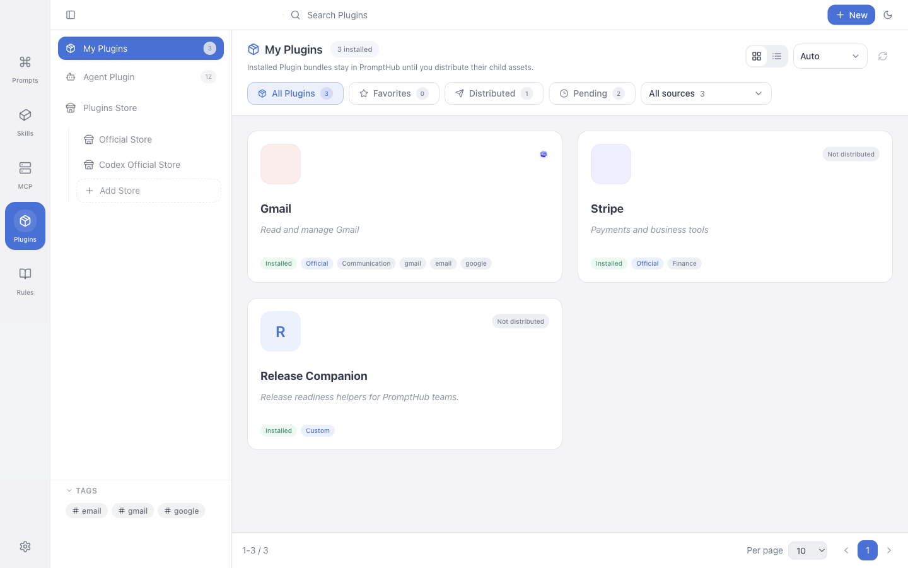Click the Communication tag on Gmail card
The height and width of the screenshot is (568, 908).
(x=366, y=263)
